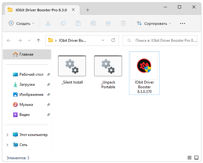
Task: Add a new Explorer tab
Action: click(x=88, y=10)
